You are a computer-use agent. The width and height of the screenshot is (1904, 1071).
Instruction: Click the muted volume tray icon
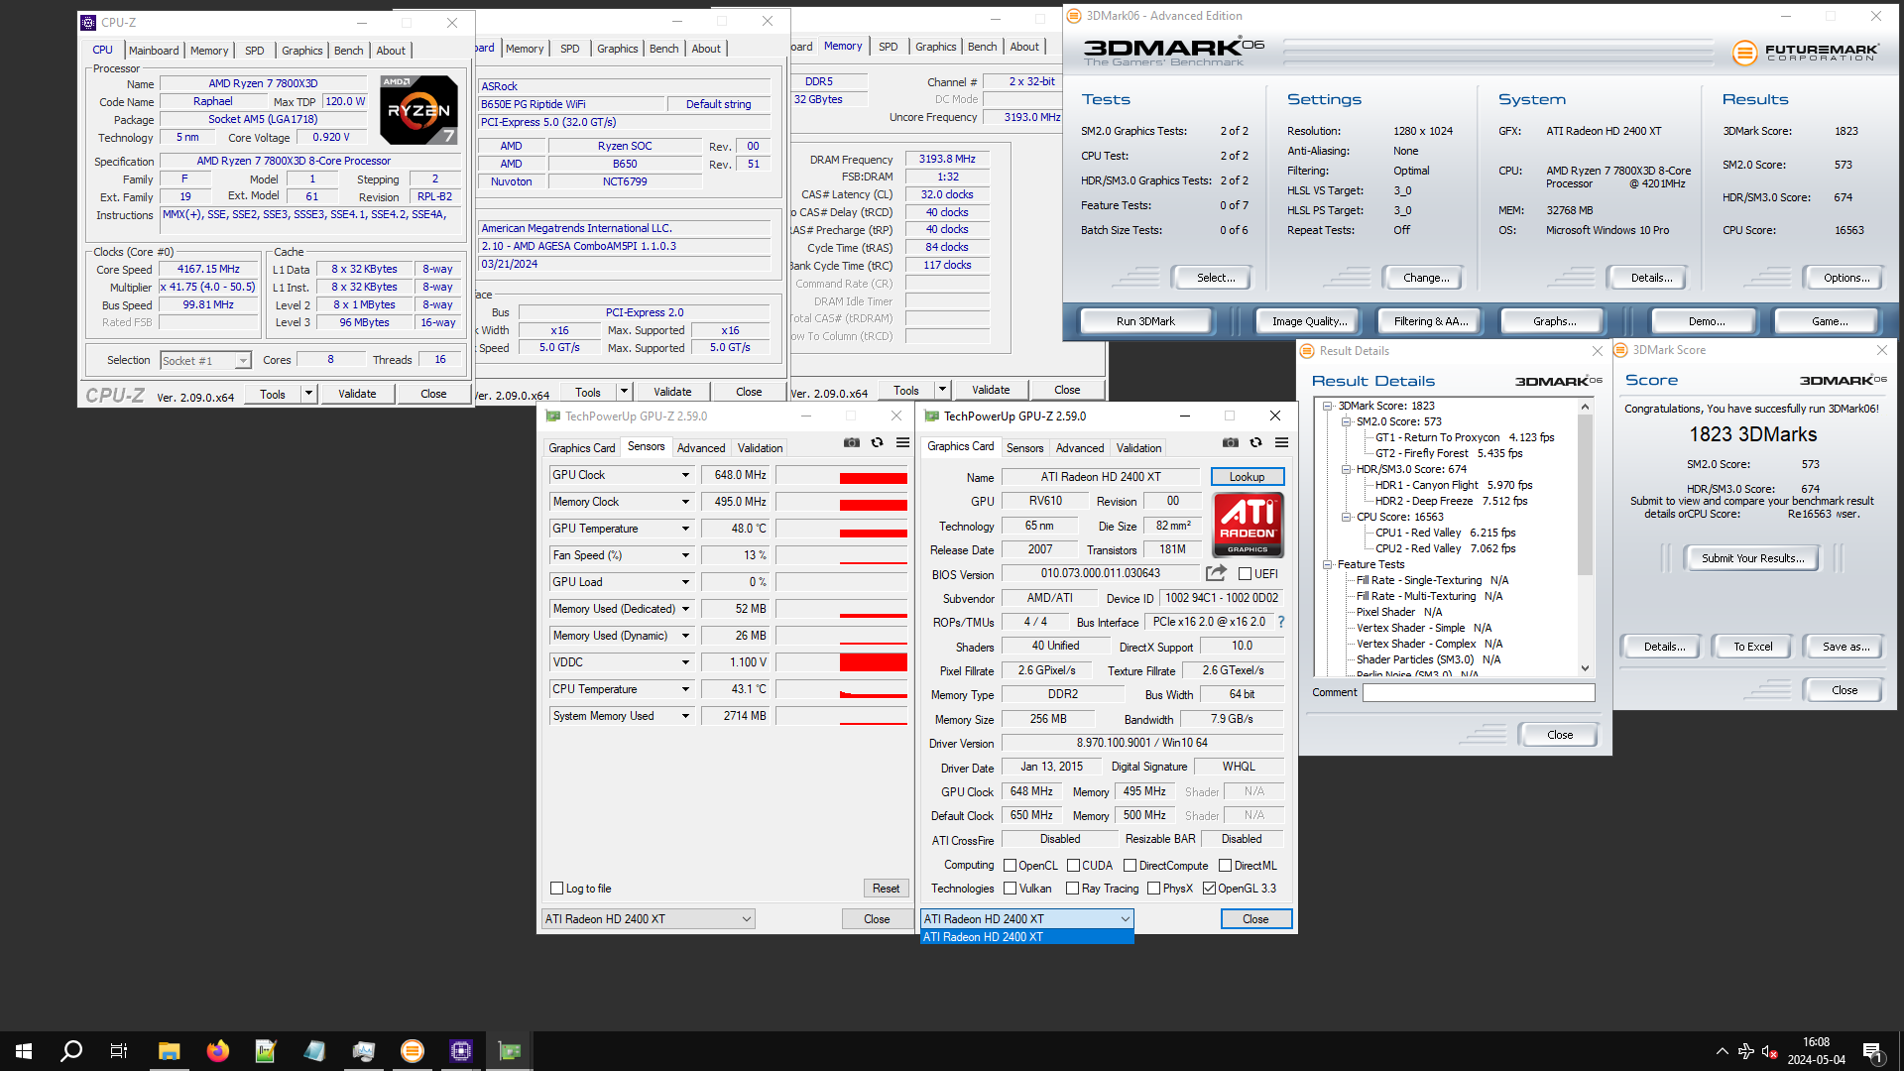1769,1051
